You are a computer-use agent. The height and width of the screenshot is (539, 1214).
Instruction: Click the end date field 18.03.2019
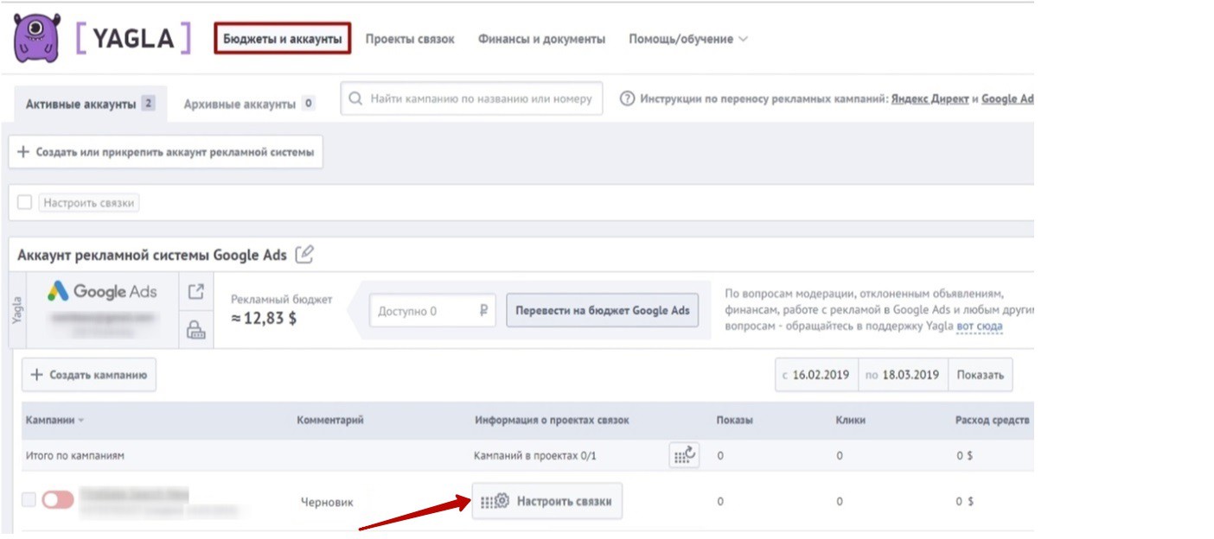tap(902, 375)
